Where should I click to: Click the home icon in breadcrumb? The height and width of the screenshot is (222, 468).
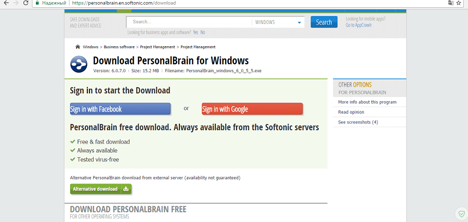click(77, 47)
